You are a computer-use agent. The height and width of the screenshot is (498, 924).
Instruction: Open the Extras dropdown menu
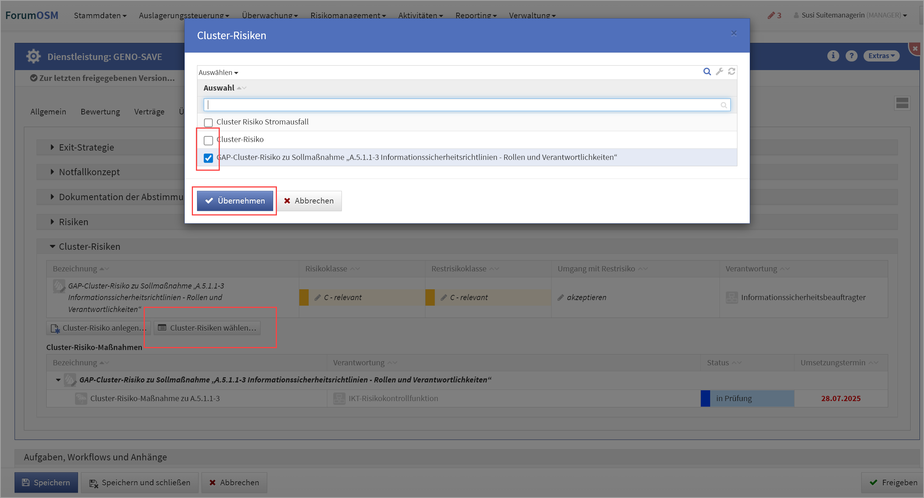pyautogui.click(x=881, y=56)
